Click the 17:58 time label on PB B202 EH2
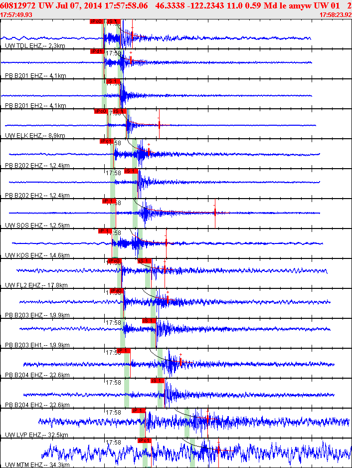This screenshot has width=352, height=468. click(113, 173)
